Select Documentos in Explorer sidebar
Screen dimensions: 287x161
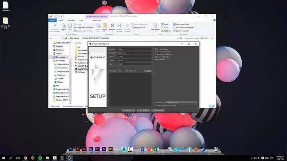[x=62, y=68]
